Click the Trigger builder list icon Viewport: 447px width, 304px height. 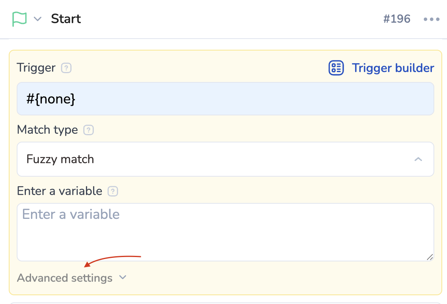[336, 68]
